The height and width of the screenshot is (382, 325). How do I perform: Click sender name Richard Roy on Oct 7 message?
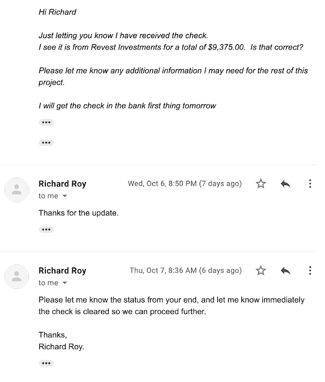(x=62, y=270)
